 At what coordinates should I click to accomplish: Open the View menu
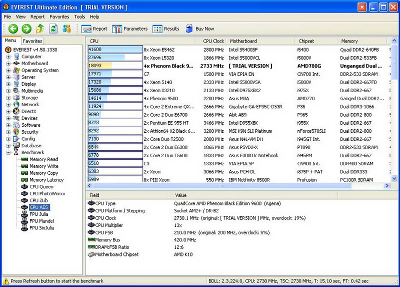coord(20,17)
